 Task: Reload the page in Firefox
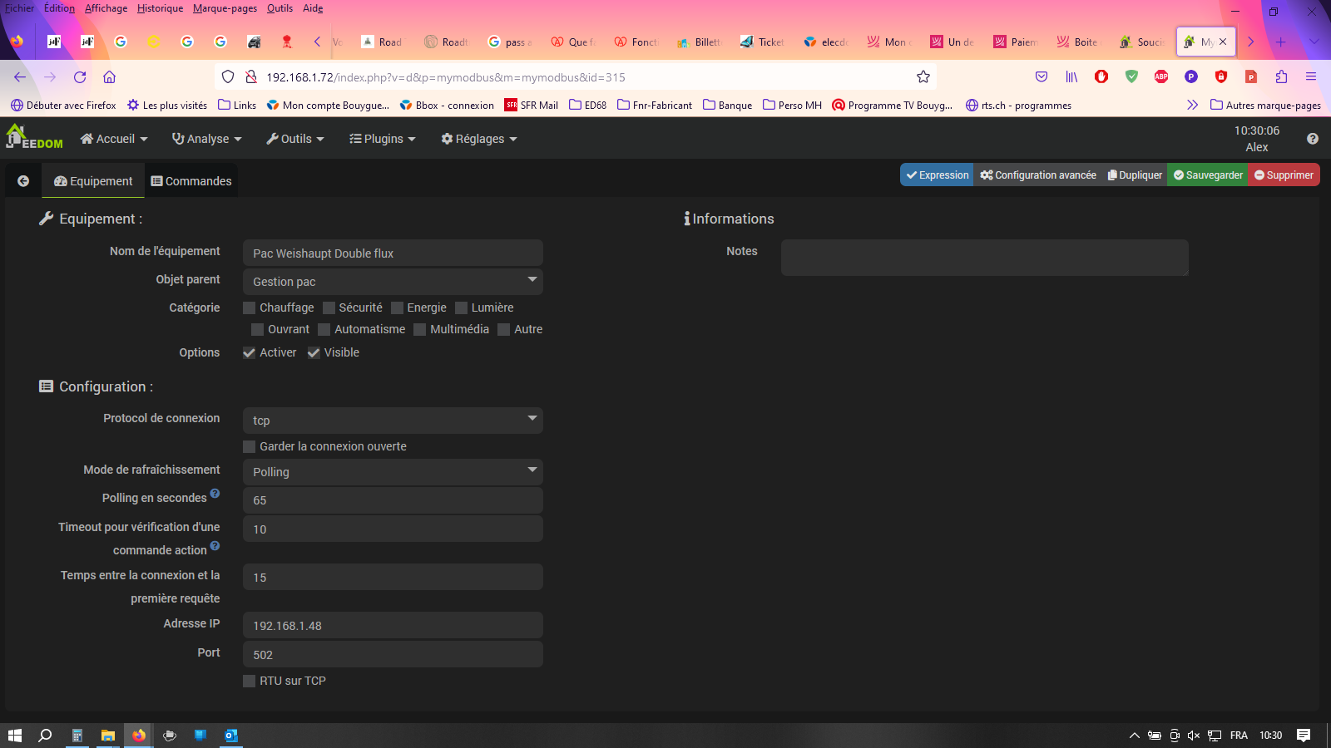click(80, 77)
